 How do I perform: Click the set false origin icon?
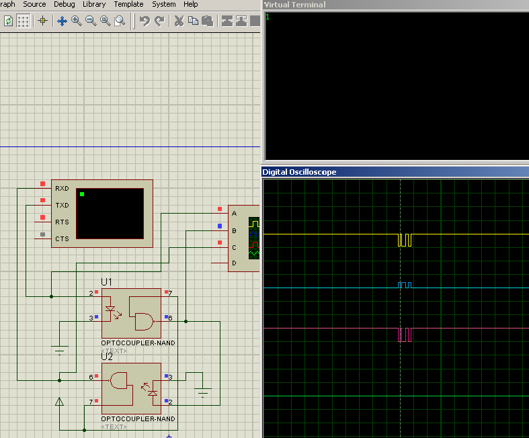(43, 21)
